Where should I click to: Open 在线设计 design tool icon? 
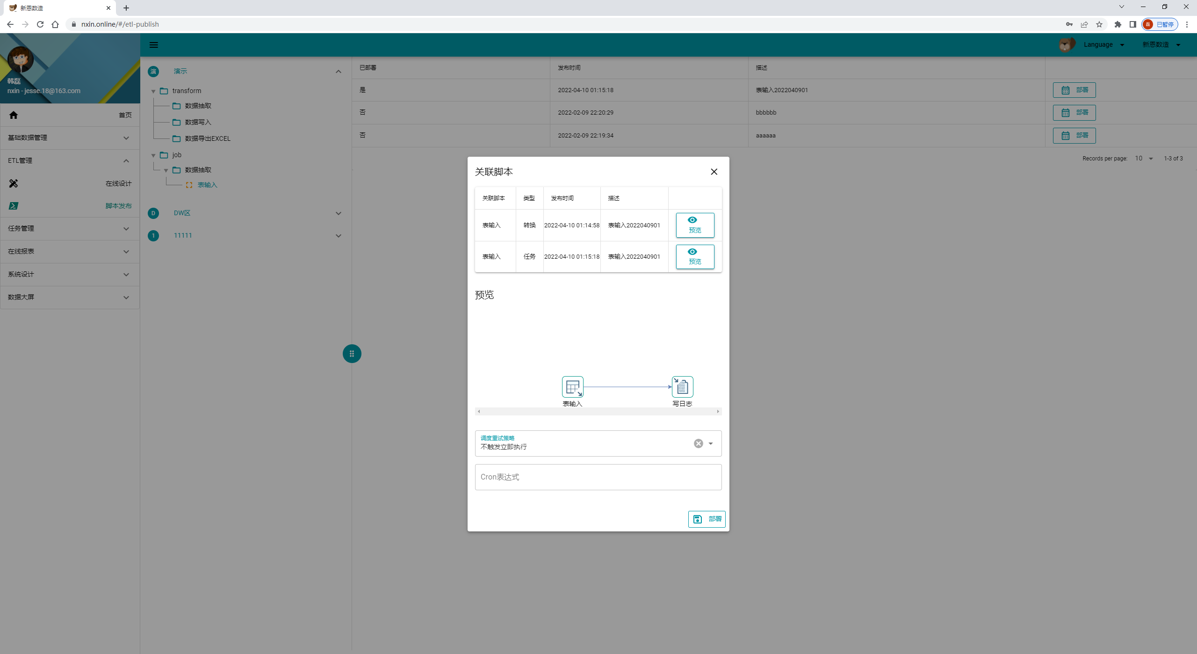point(14,183)
